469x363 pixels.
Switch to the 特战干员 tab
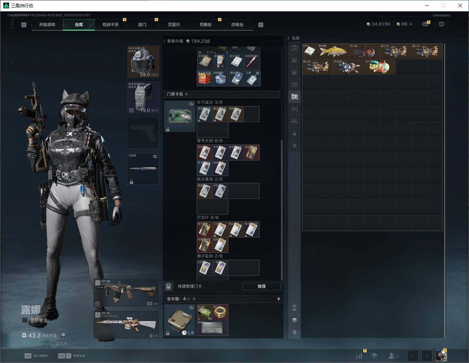click(110, 25)
